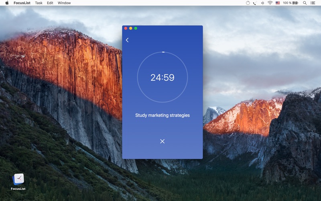Image resolution: width=321 pixels, height=201 pixels.
Task: Open the Window menu
Action: coord(64,3)
